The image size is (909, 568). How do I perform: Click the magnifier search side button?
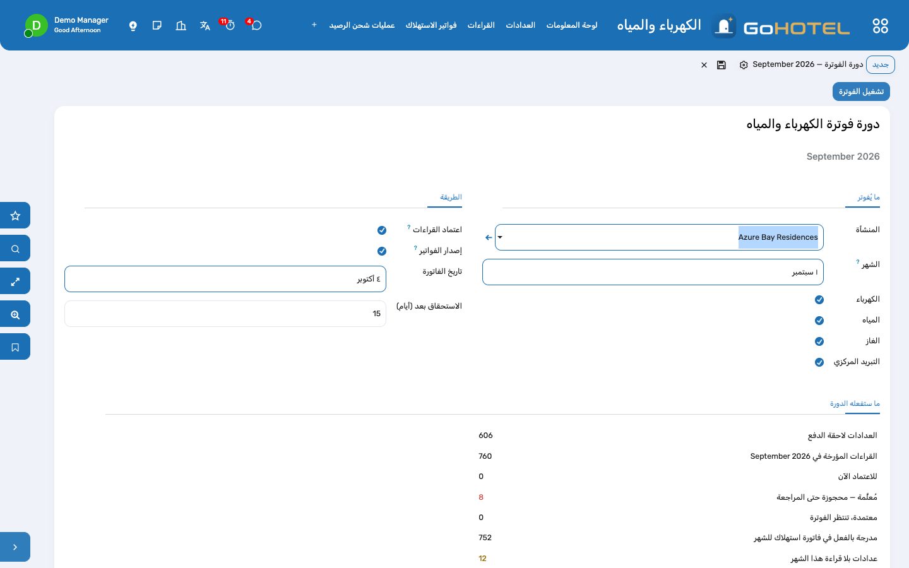15,249
